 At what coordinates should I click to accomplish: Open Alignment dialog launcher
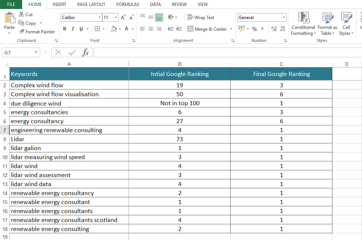(x=233, y=40)
